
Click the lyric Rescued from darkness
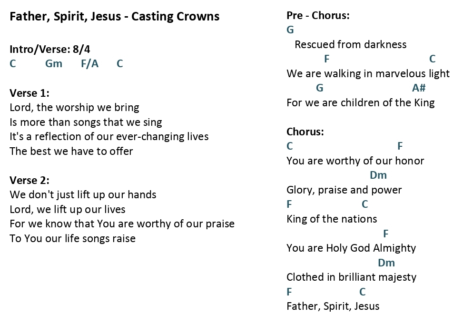point(351,45)
